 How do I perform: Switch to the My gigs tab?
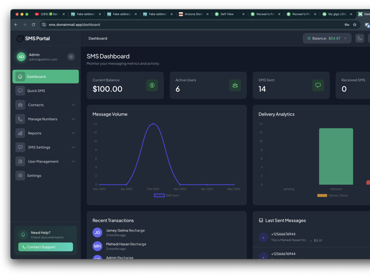click(337, 14)
